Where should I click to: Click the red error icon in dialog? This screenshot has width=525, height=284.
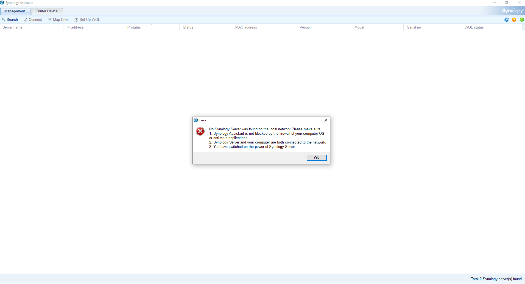point(200,131)
